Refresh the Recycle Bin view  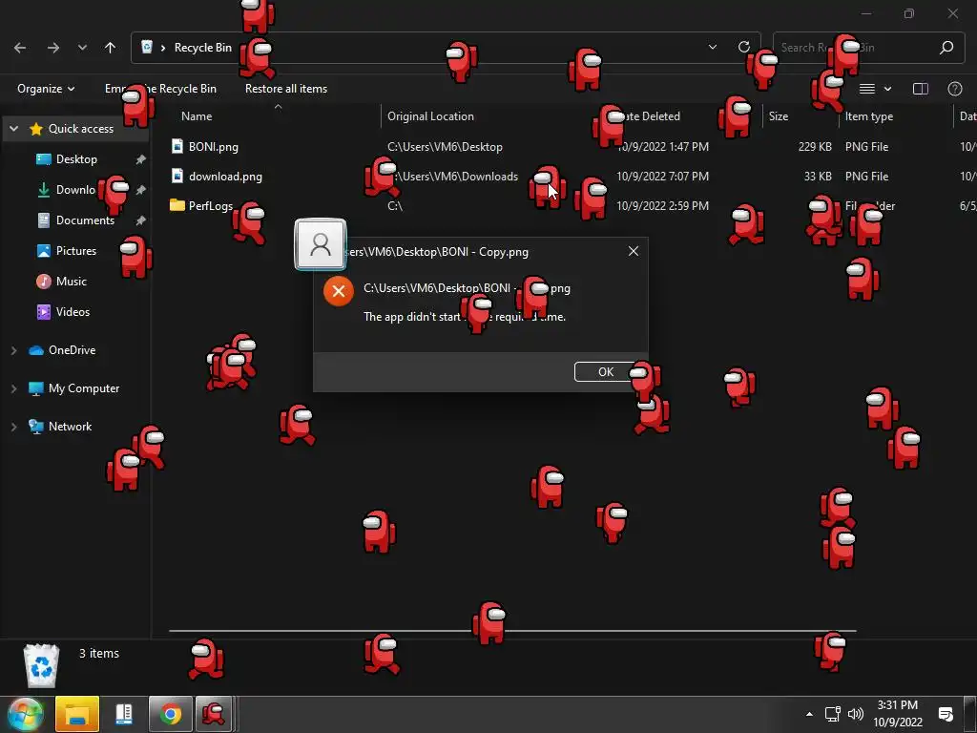[x=744, y=48]
